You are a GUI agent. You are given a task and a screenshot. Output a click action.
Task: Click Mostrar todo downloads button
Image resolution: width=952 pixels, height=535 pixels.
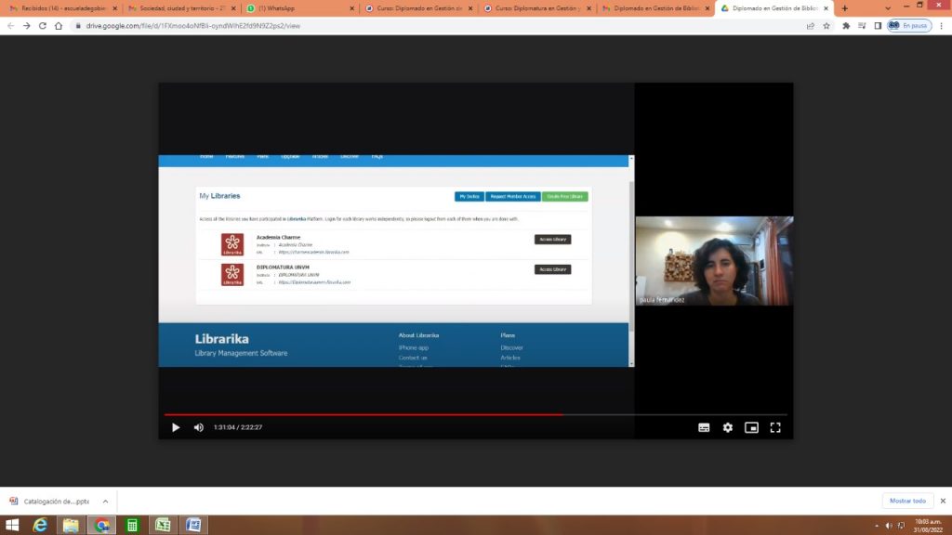click(x=907, y=501)
